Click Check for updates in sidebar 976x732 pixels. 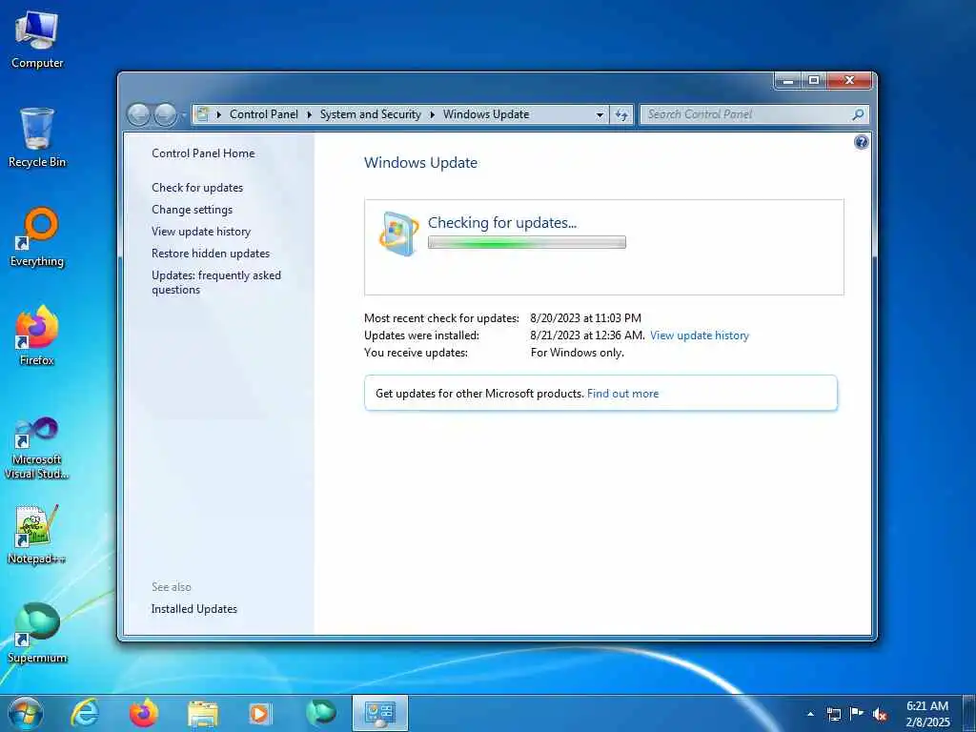pos(197,188)
